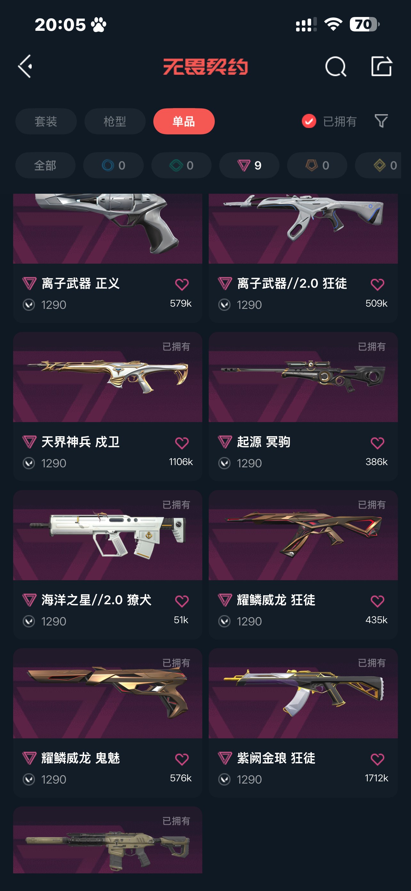
Task: Favorite 天界神兵 戍卫 with heart icon
Action: click(x=182, y=443)
